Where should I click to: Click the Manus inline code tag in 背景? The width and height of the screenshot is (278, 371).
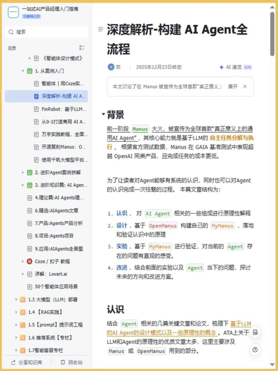click(x=140, y=129)
